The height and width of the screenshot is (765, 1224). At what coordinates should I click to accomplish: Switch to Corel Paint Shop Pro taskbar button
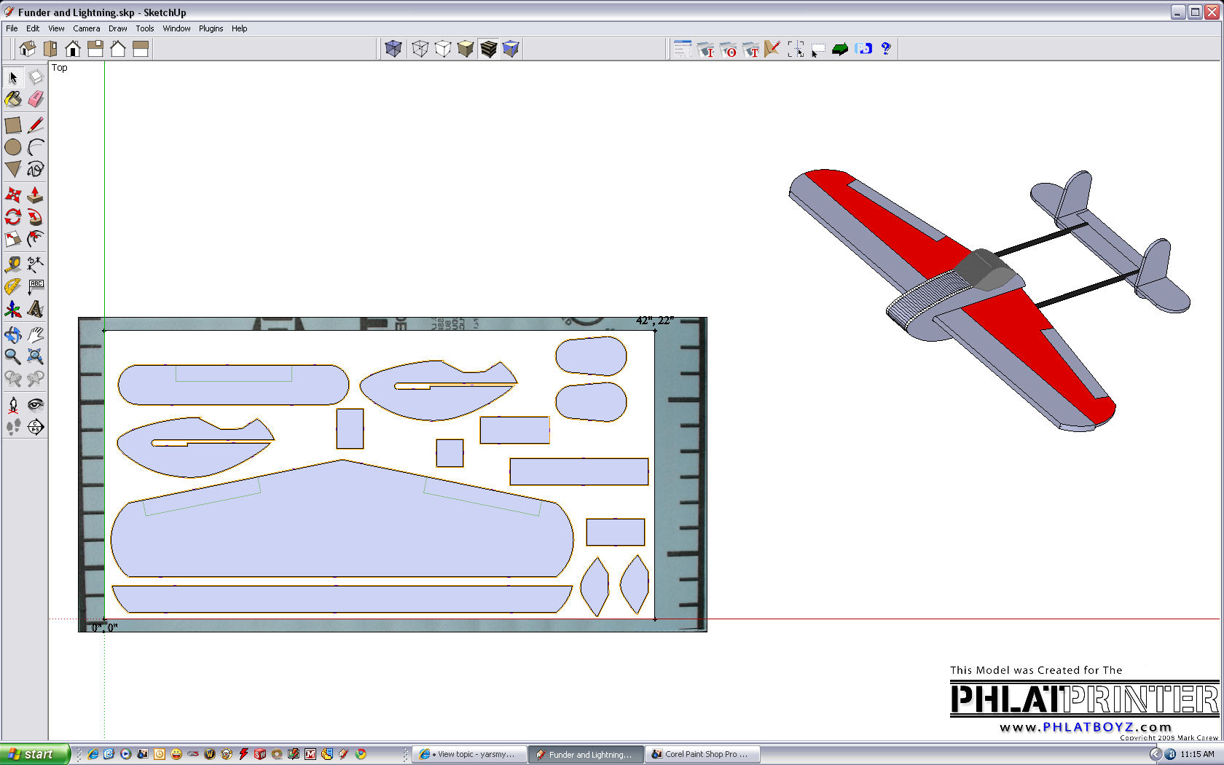(702, 754)
